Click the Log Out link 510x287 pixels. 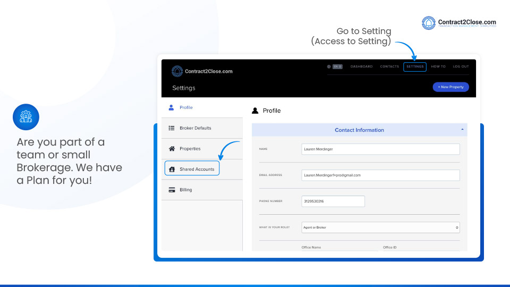coord(461,66)
